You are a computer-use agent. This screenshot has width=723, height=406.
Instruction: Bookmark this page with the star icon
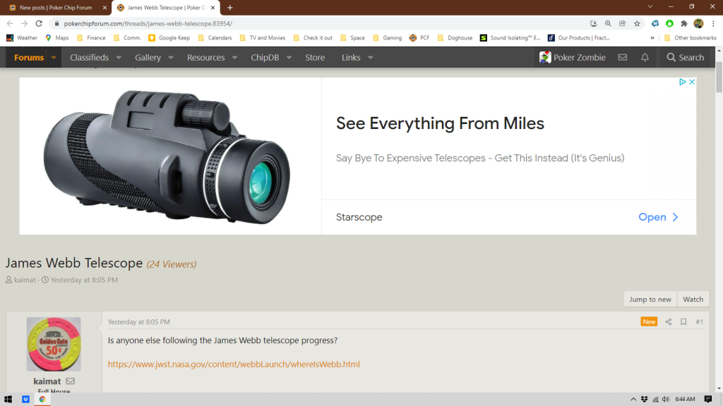coord(637,23)
